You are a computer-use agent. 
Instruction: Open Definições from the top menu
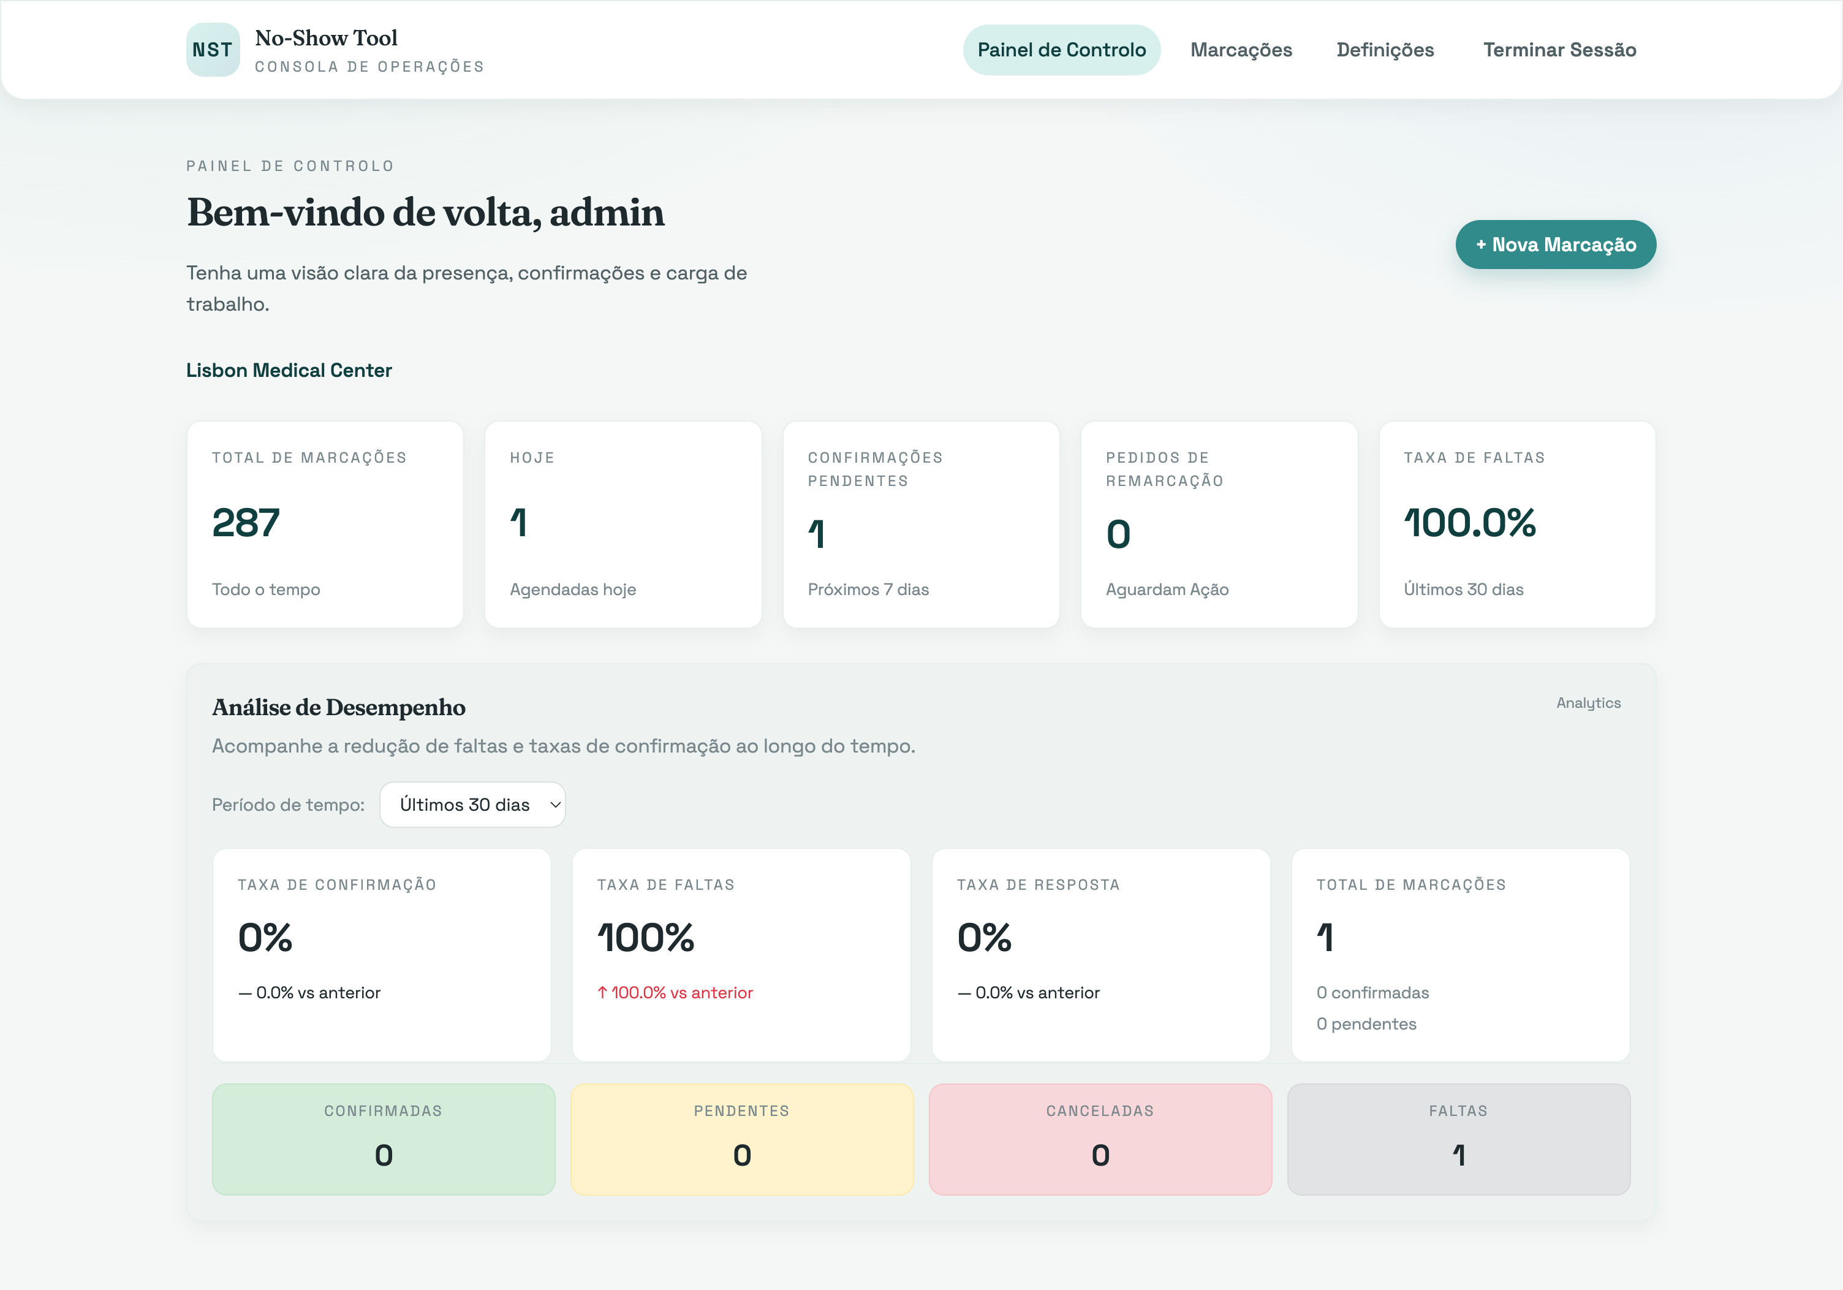click(x=1385, y=50)
